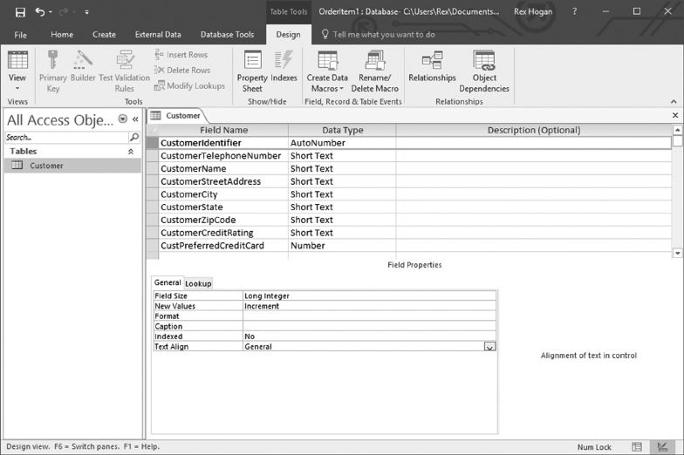Click the Help question mark icon
Image resolution: width=684 pixels, height=455 pixels.
pos(574,12)
